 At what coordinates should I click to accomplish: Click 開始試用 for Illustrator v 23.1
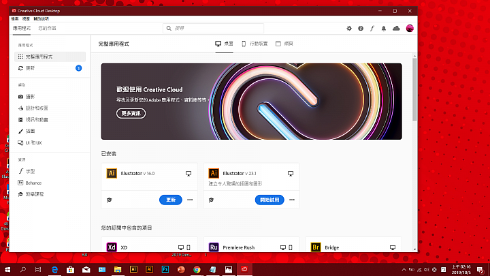pos(269,200)
